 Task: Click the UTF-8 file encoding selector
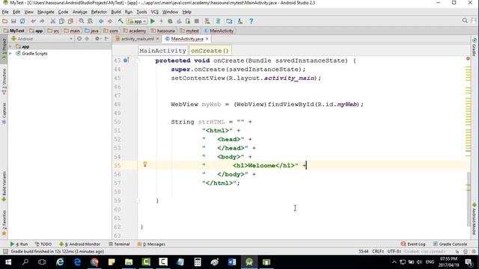coord(394,251)
